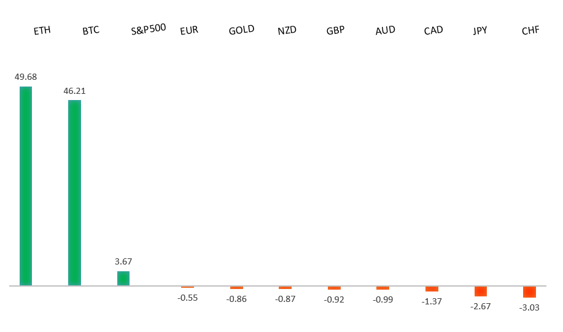Click the -2.67 data label
Viewport: 563px width, 332px height.
point(481,306)
